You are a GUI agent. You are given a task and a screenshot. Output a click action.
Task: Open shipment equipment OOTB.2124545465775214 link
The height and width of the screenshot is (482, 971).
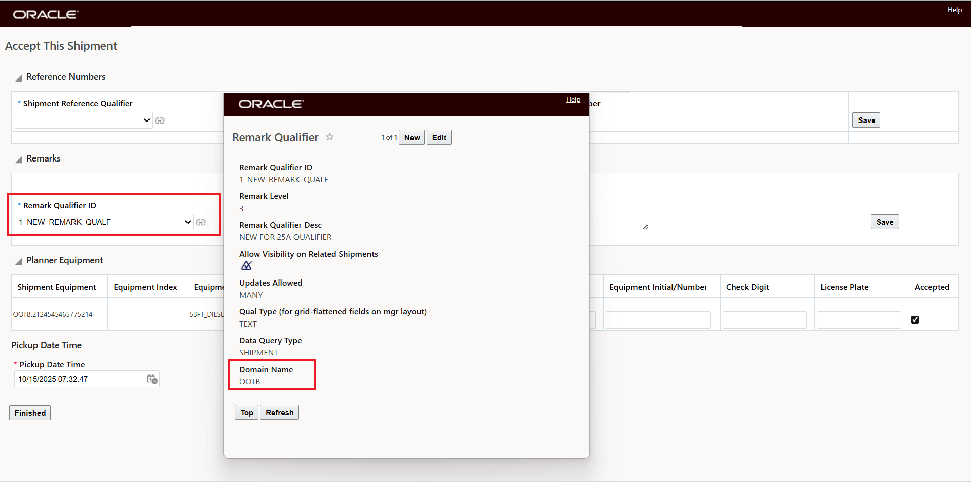point(53,314)
